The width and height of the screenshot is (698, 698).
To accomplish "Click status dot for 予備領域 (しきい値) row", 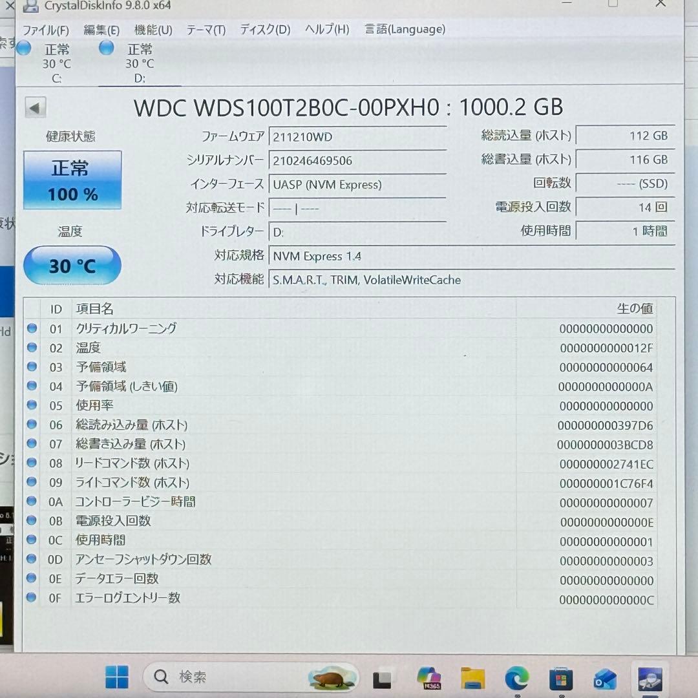I will (32, 385).
